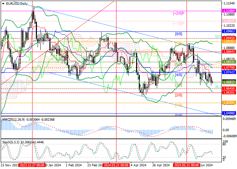The image size is (237, 169).
Task: Click the 1.08643 red price label
Action: tap(229, 52)
